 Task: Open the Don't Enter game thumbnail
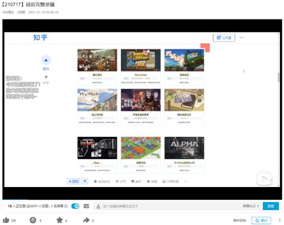pyautogui.click(x=141, y=60)
